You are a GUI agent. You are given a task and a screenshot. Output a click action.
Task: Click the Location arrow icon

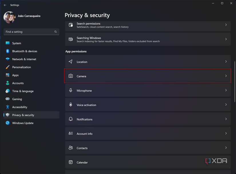[71, 62]
